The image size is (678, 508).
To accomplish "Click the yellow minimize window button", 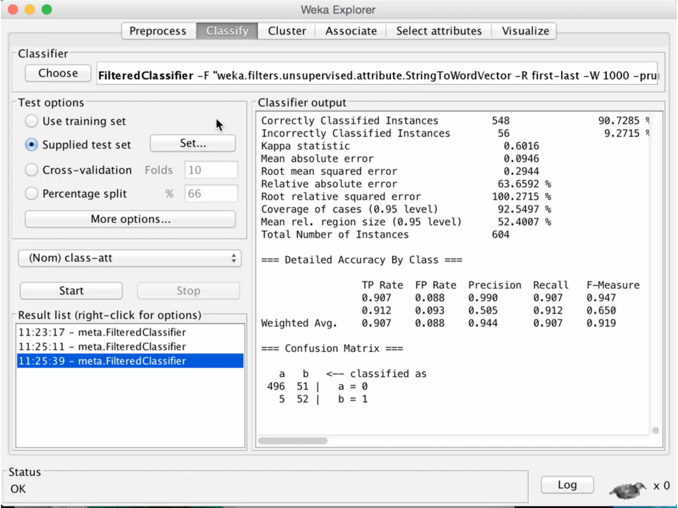I will pyautogui.click(x=30, y=10).
